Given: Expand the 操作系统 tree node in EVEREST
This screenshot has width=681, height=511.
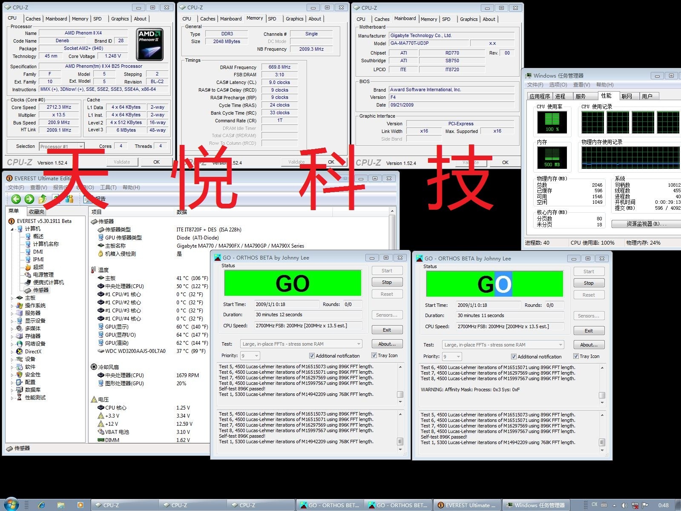Looking at the screenshot, I should (12, 306).
